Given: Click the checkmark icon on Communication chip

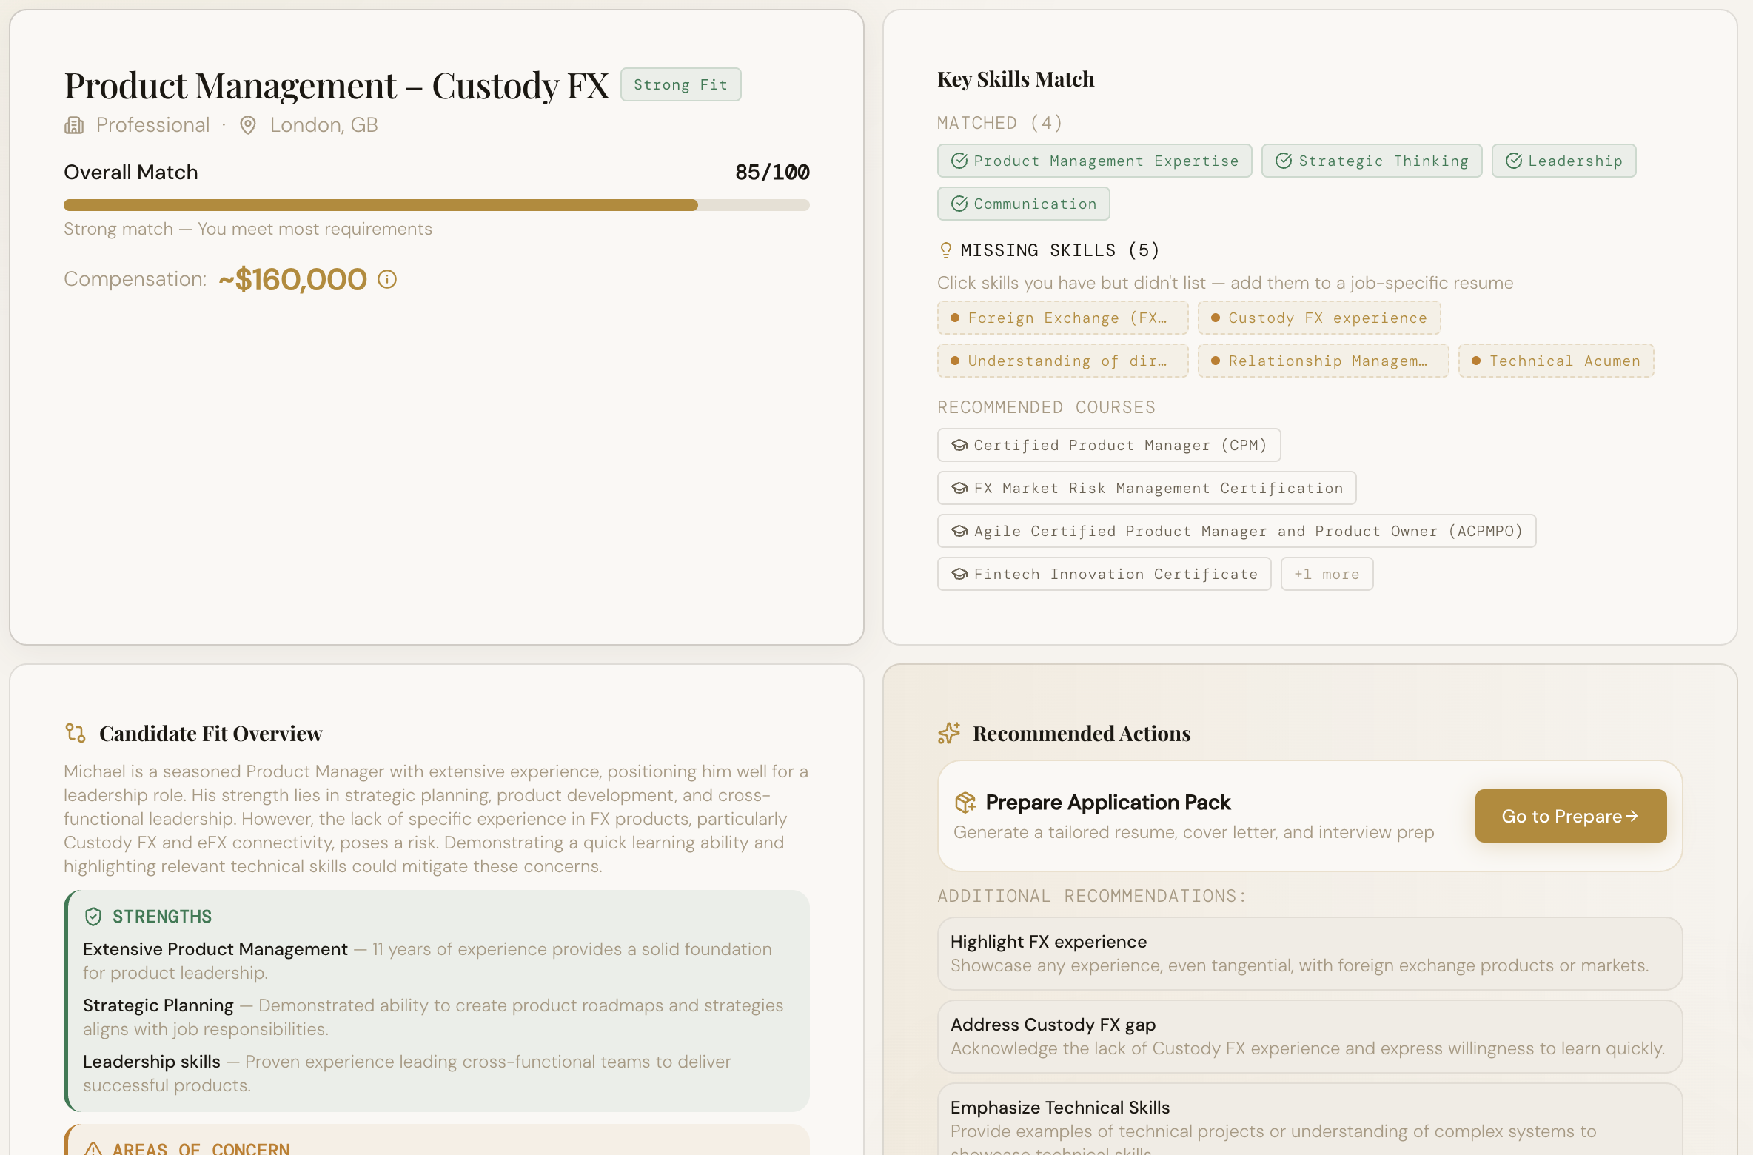Looking at the screenshot, I should tap(959, 204).
